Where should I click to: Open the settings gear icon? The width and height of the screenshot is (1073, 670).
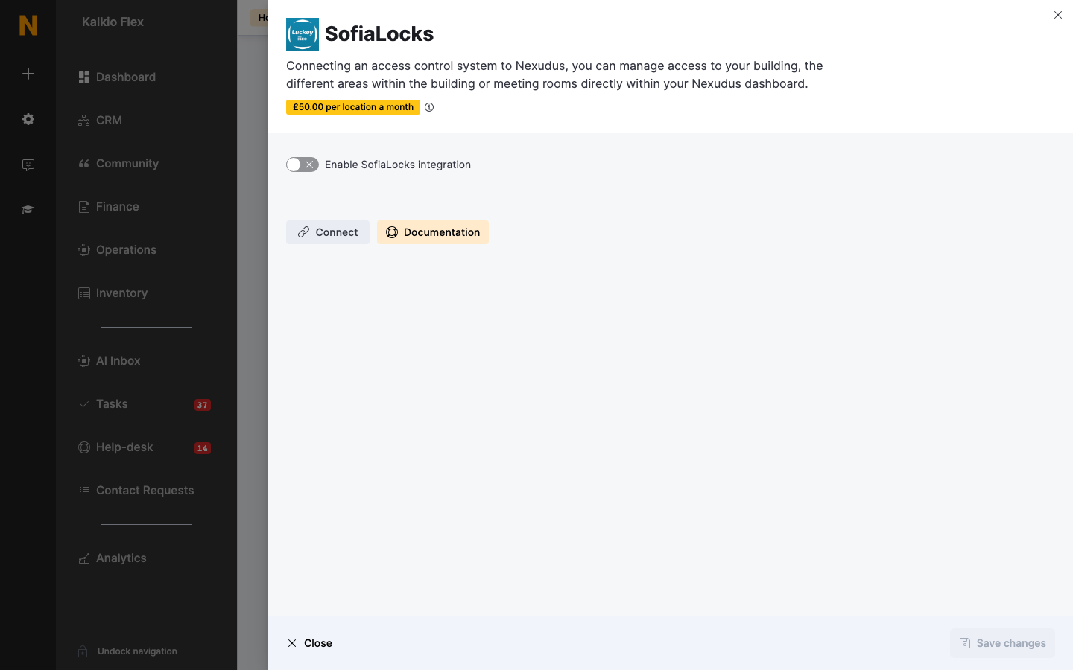point(28,119)
